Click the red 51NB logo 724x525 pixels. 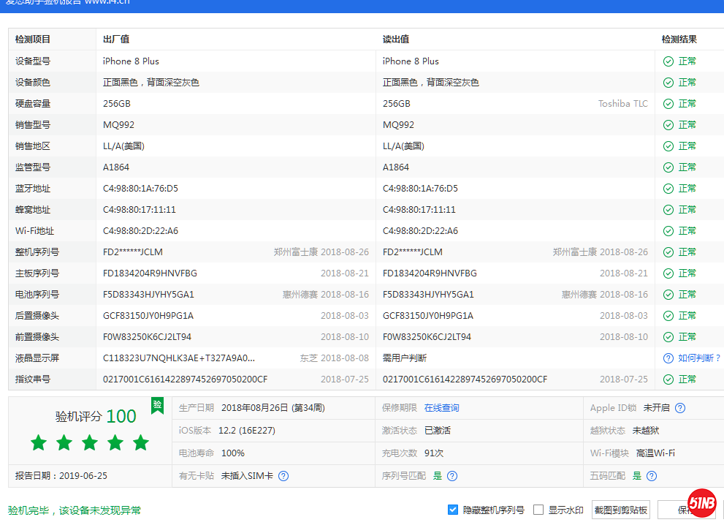click(701, 502)
